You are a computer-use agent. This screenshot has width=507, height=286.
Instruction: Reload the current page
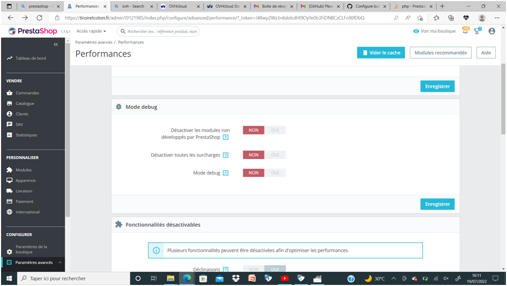point(40,18)
